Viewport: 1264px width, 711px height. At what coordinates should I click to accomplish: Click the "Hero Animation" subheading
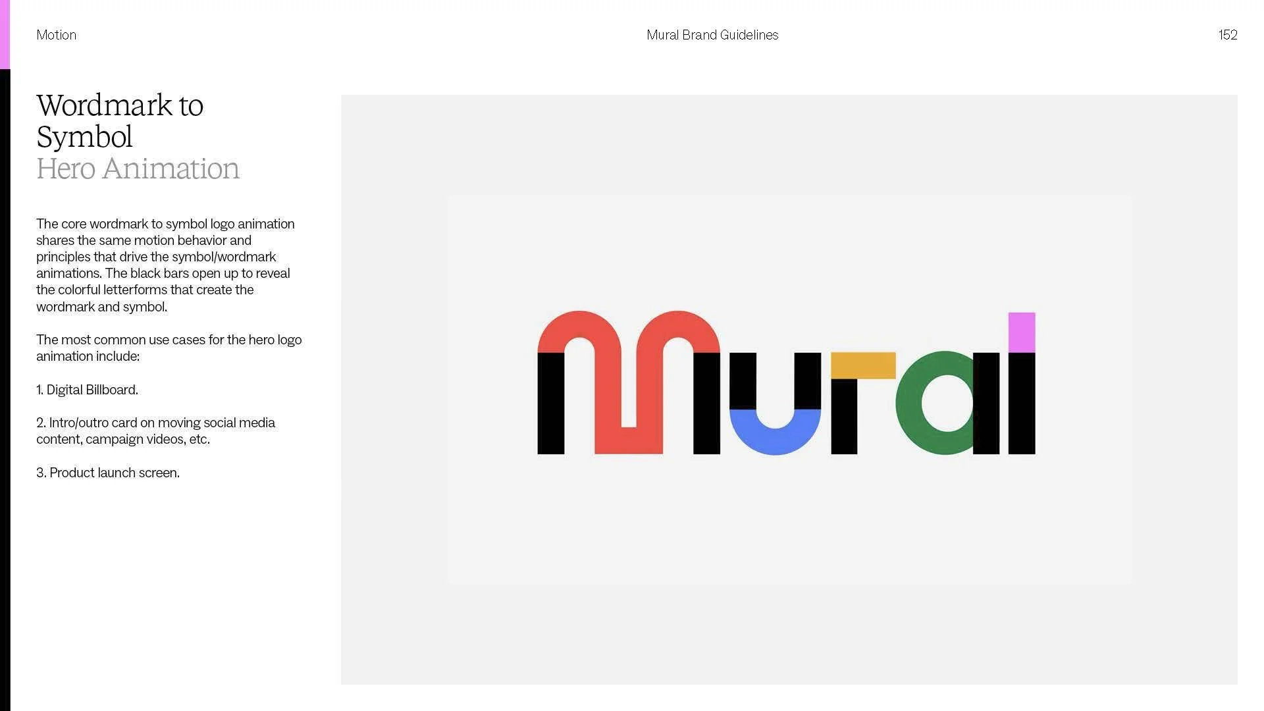pos(138,169)
